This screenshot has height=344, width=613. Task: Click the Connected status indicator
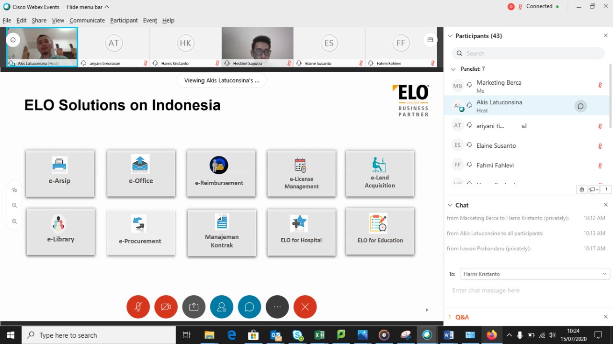542,7
